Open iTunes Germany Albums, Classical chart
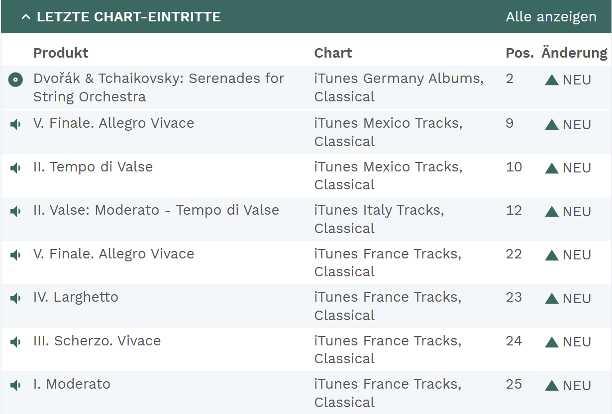 pyautogui.click(x=399, y=87)
